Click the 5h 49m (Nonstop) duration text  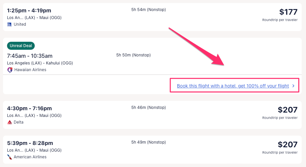point(148,142)
